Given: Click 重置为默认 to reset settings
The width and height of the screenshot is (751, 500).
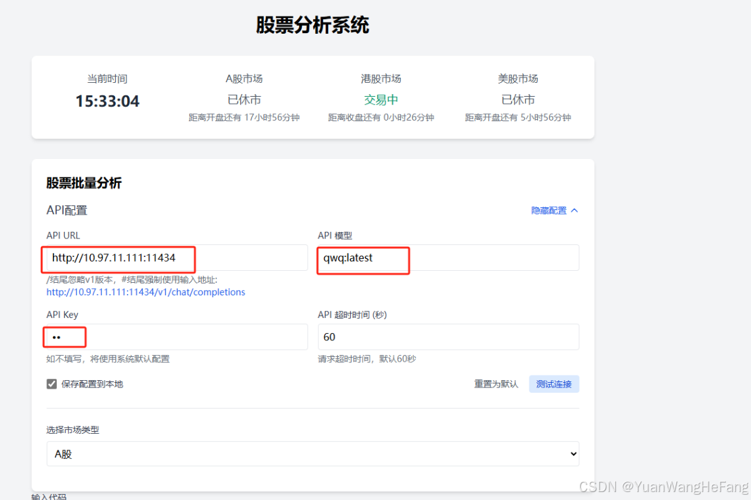Looking at the screenshot, I should tap(496, 383).
